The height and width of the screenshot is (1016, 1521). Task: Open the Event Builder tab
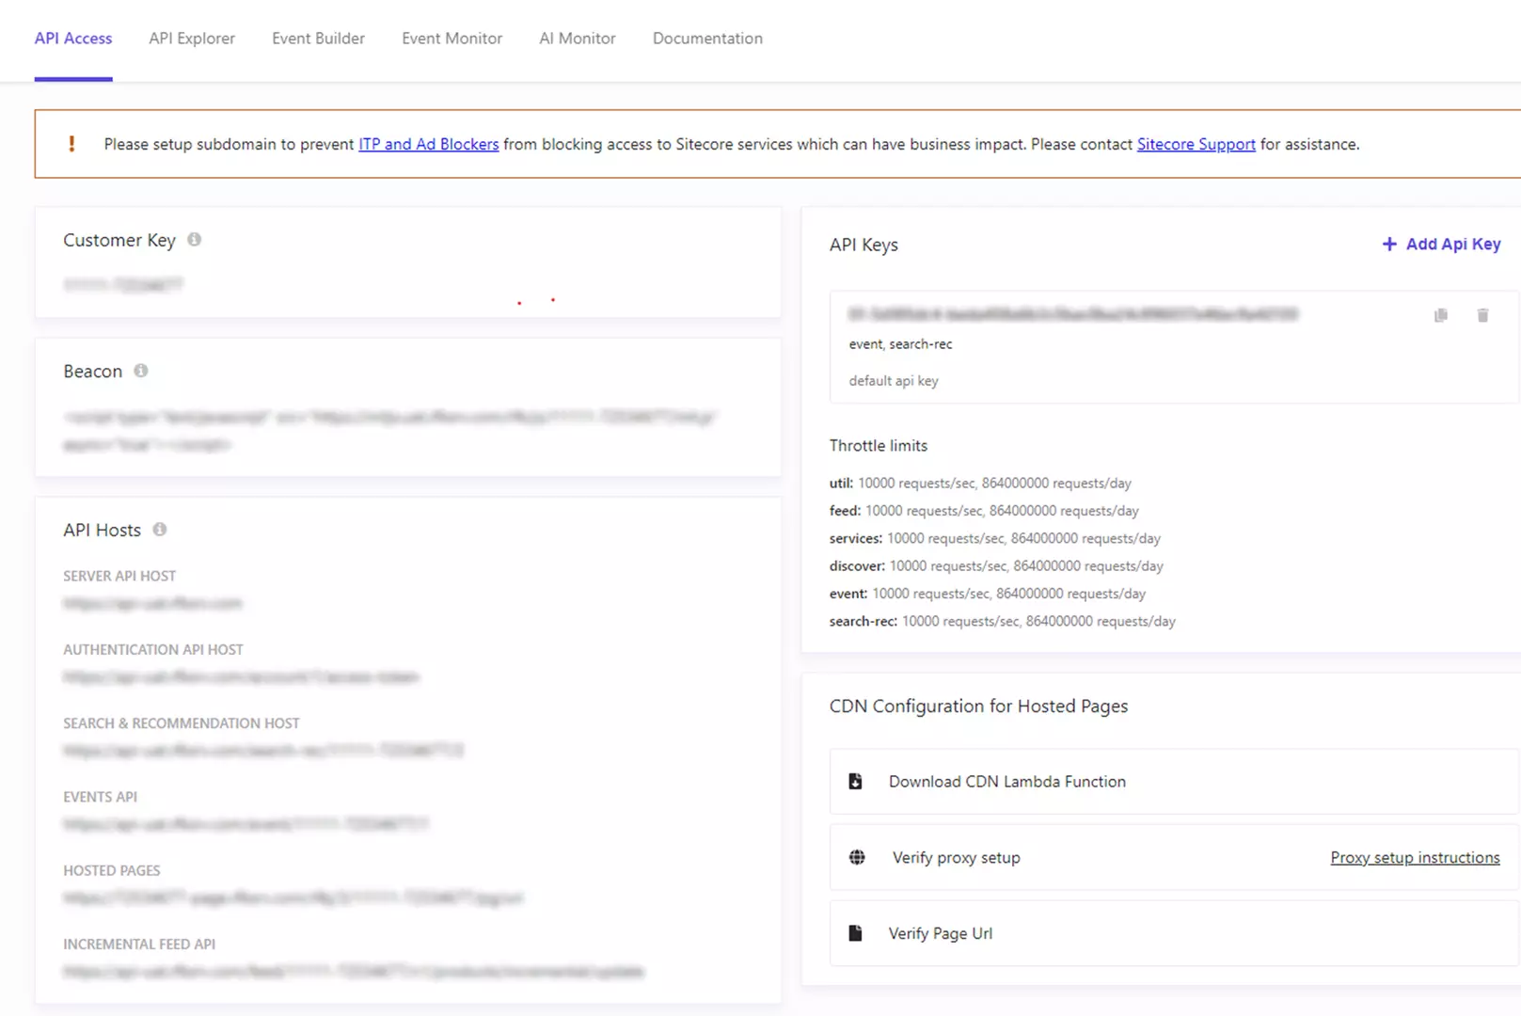[318, 39]
